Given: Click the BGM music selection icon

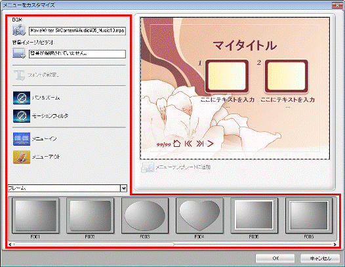Looking at the screenshot, I should point(19,30).
